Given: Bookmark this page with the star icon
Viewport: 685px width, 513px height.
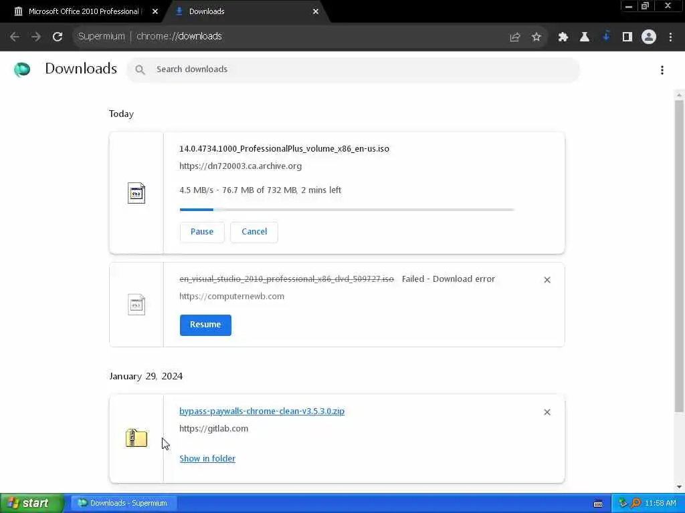Looking at the screenshot, I should point(536,37).
